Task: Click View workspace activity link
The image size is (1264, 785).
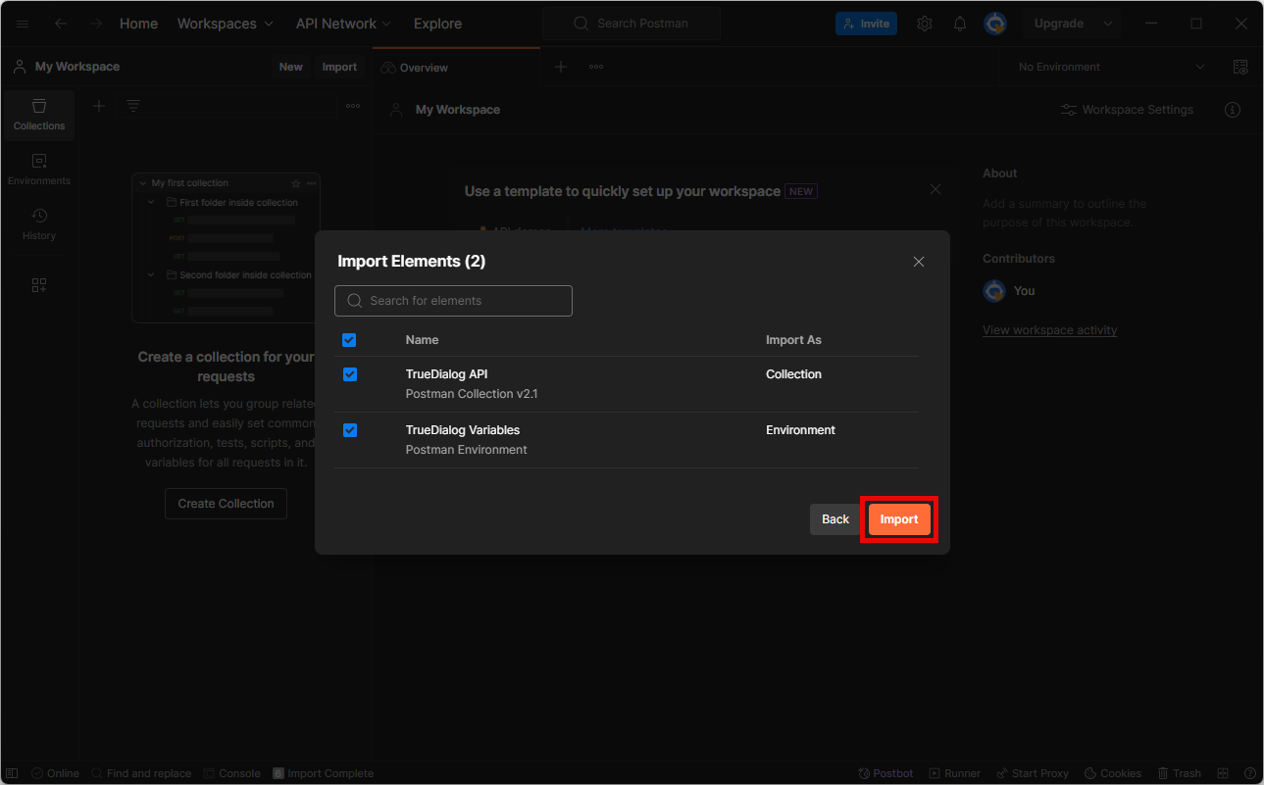Action: pyautogui.click(x=1049, y=330)
